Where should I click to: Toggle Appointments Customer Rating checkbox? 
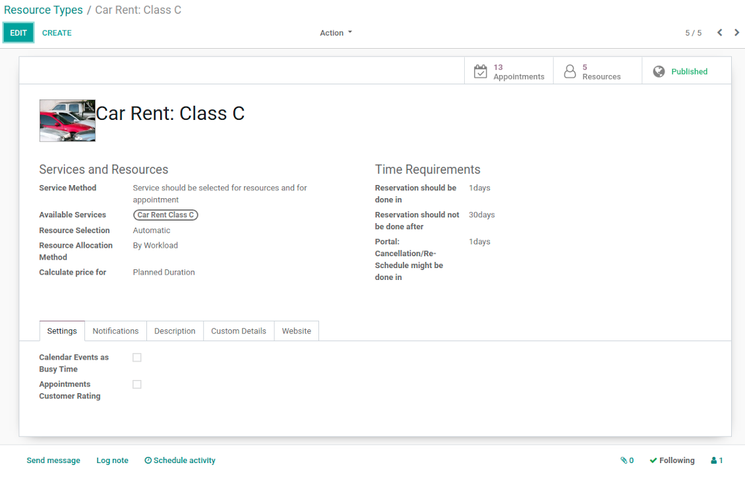[137, 385]
